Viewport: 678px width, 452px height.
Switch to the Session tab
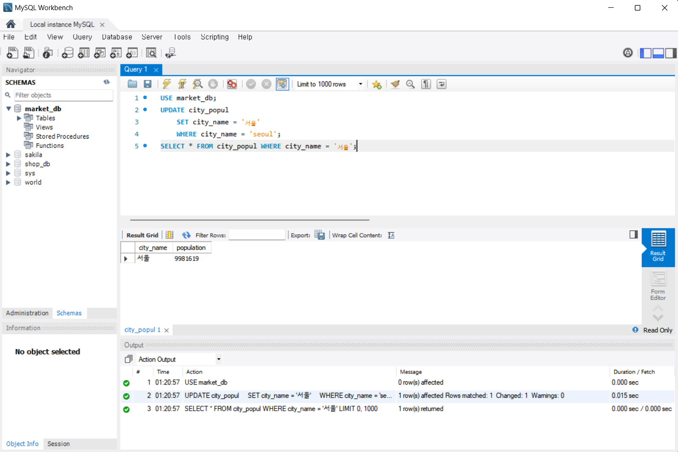click(58, 444)
